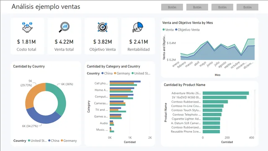Select the blue China bar for Cell pho...
The width and height of the screenshot is (268, 151).
point(125,81)
